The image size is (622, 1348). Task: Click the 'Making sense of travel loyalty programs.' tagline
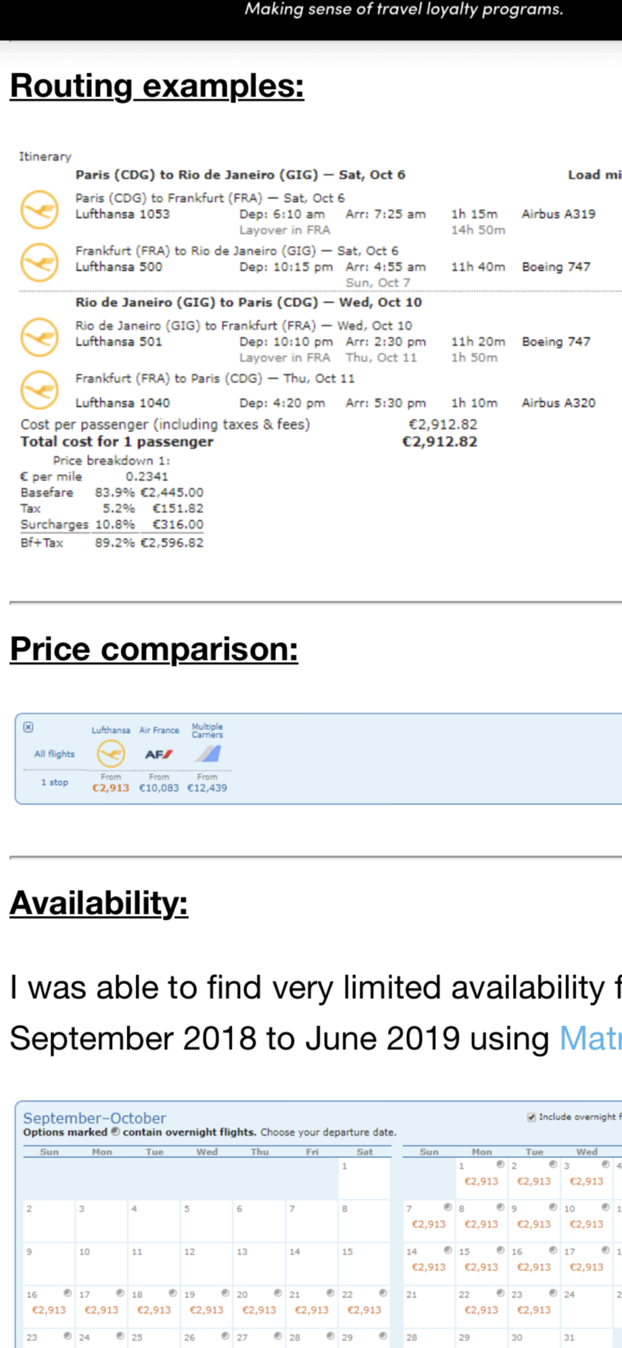(x=404, y=9)
